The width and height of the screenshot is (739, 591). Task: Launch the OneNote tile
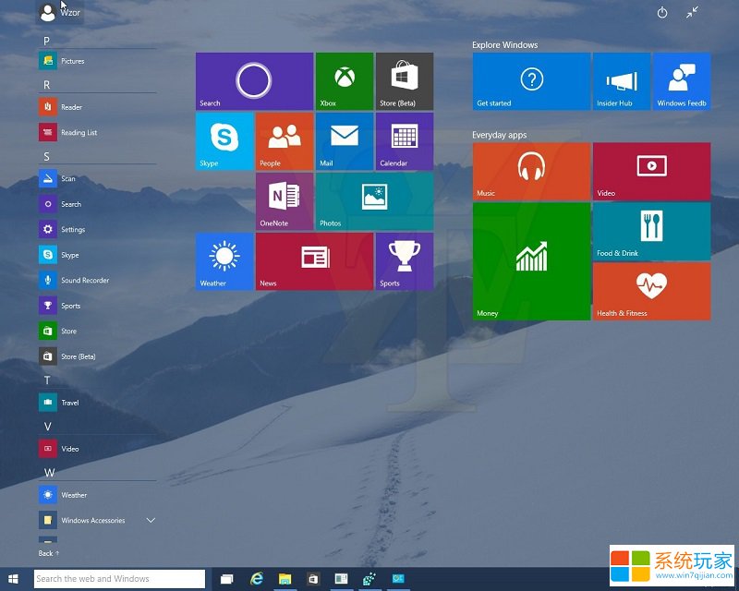point(285,201)
